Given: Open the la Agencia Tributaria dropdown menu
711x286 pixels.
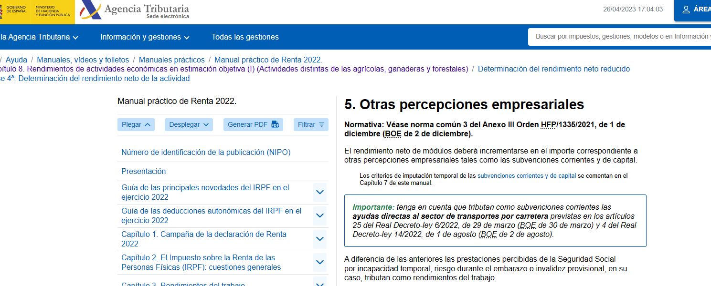Looking at the screenshot, I should coord(40,37).
